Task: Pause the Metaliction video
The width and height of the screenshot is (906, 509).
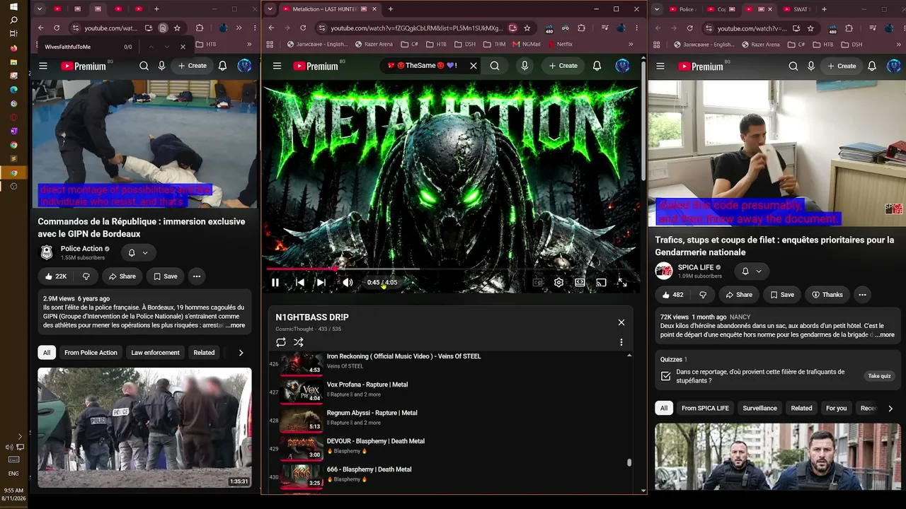Action: tap(275, 282)
